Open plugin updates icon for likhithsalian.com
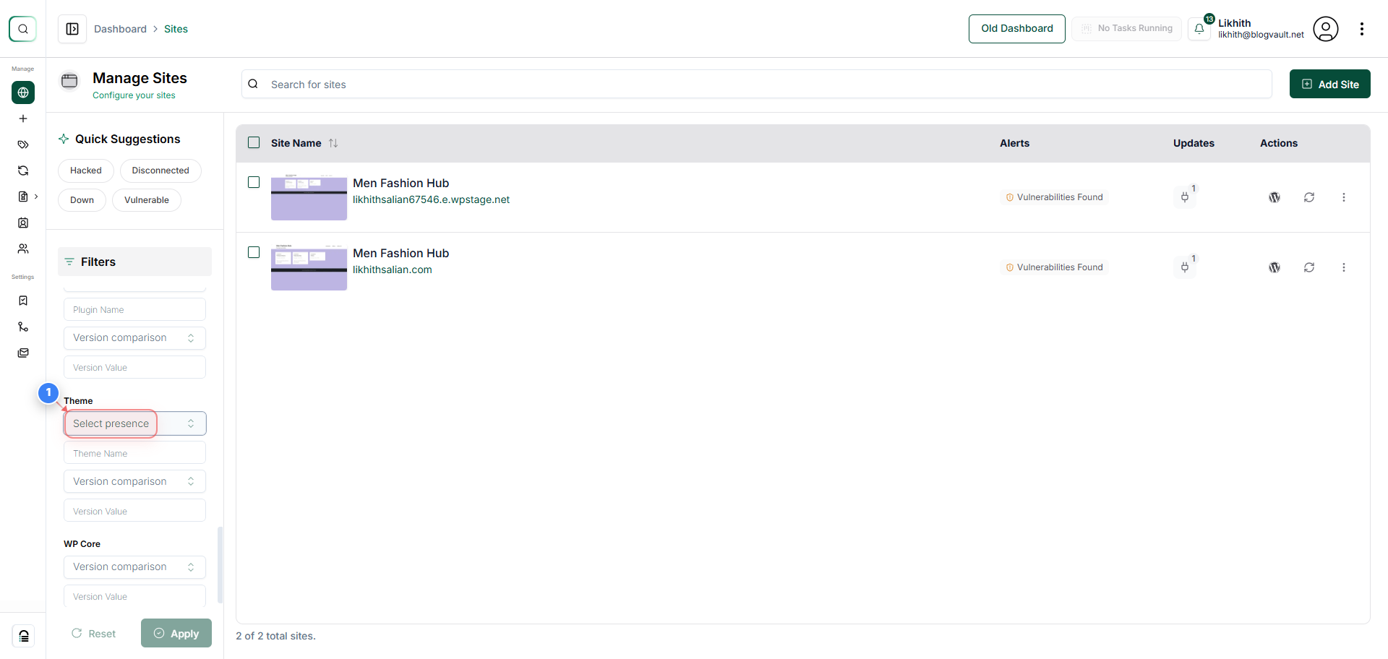This screenshot has height=659, width=1388. [x=1185, y=267]
